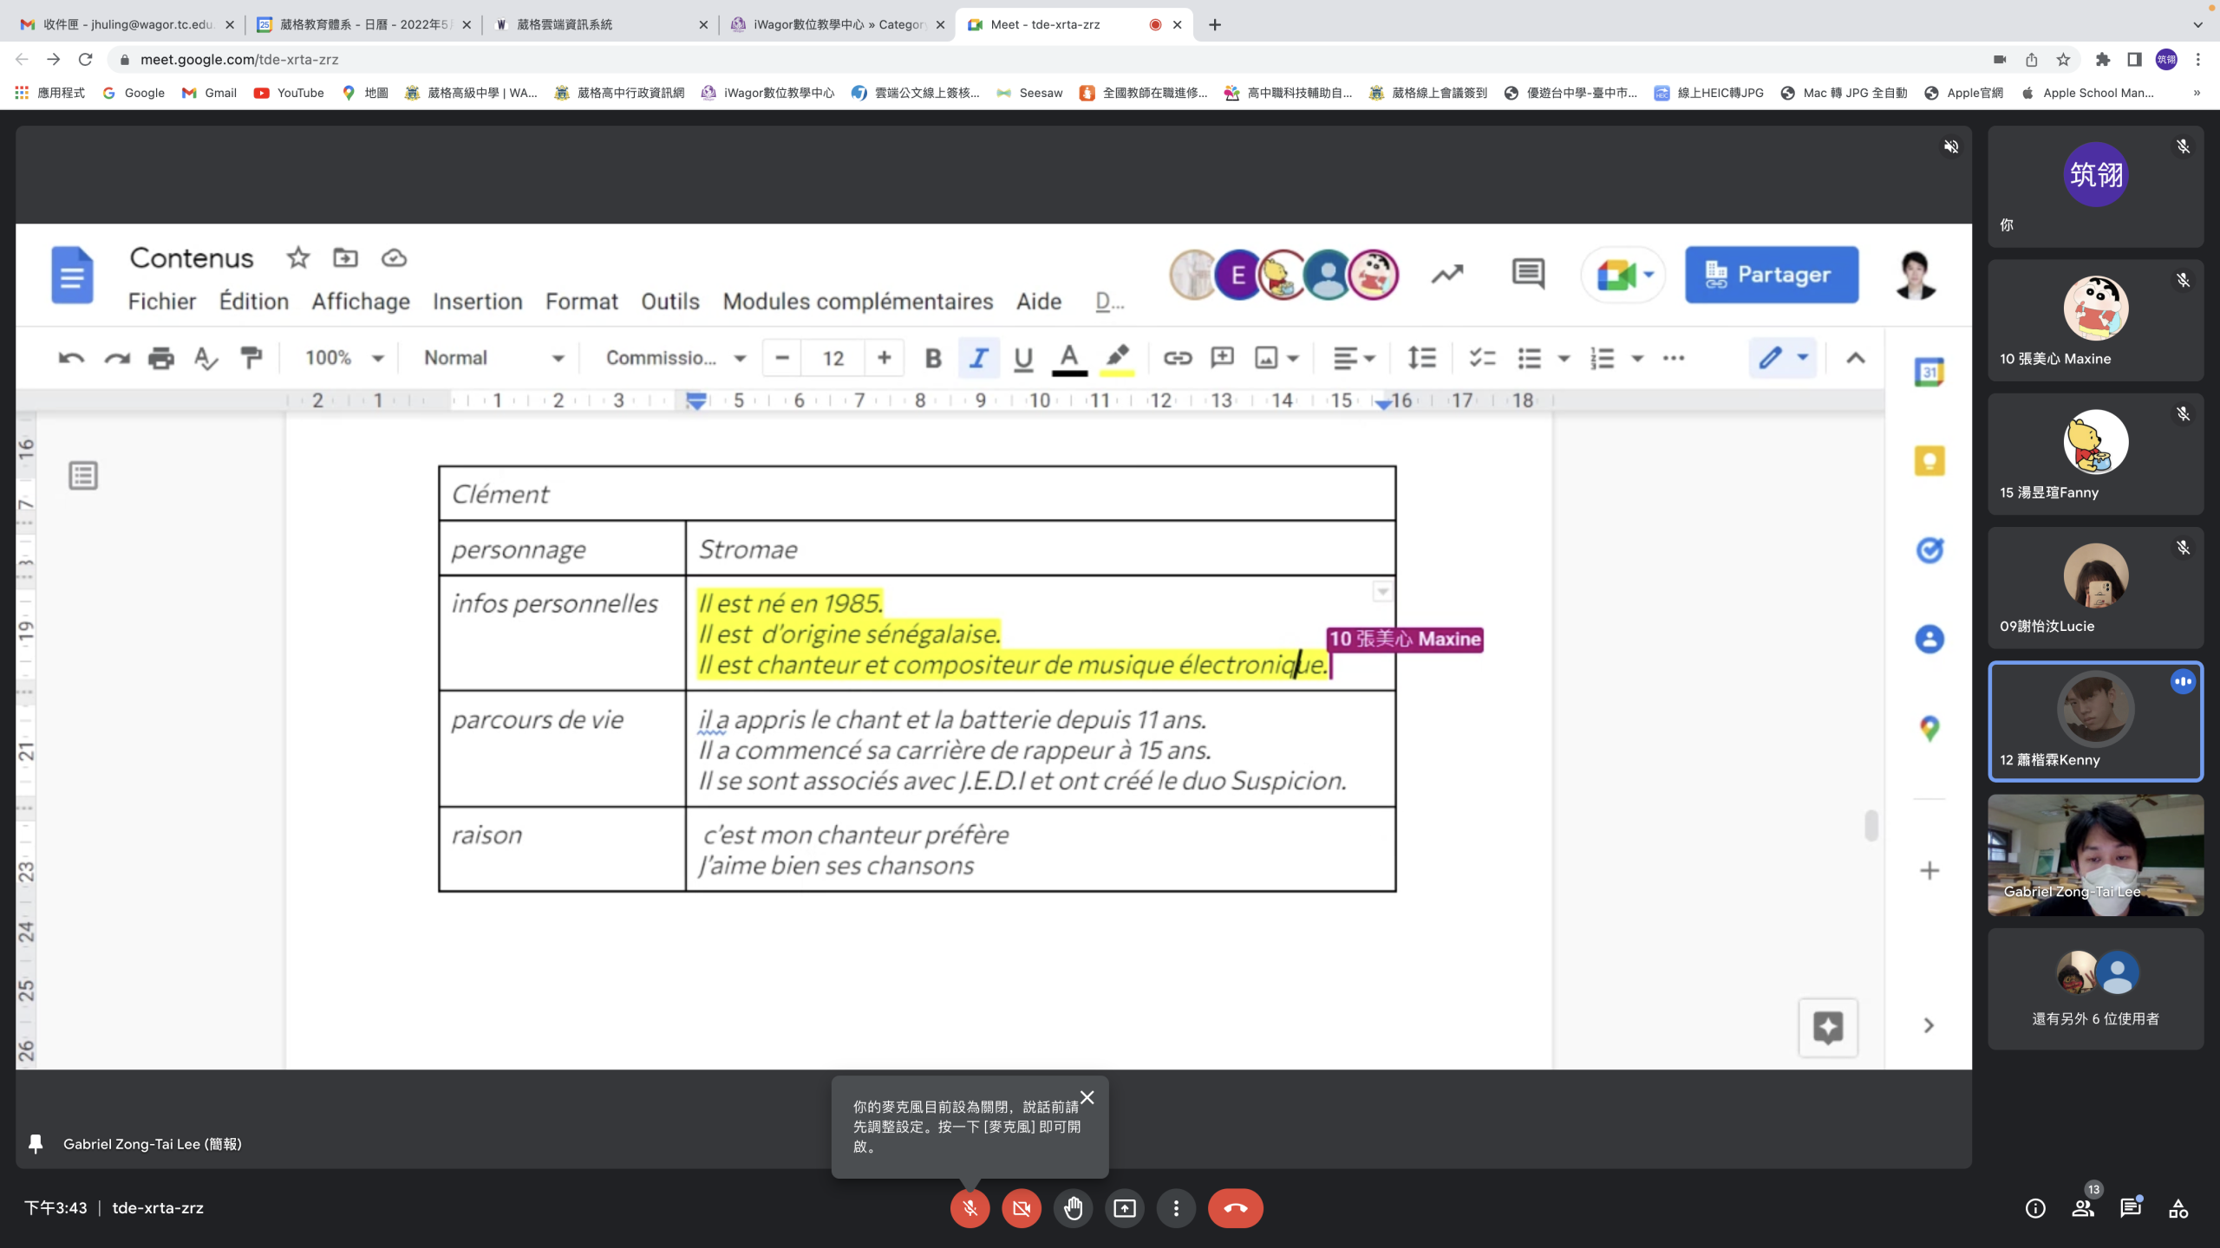
Task: Dismiss the microphone notice popup
Action: click(1087, 1097)
